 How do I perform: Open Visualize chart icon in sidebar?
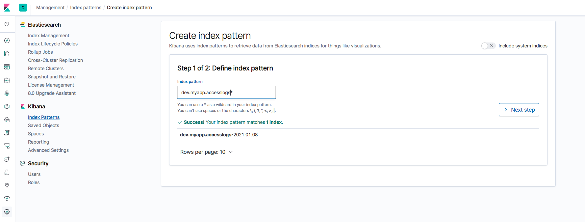click(7, 54)
